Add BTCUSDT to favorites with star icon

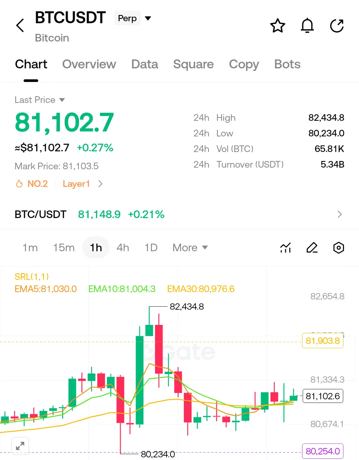(278, 26)
